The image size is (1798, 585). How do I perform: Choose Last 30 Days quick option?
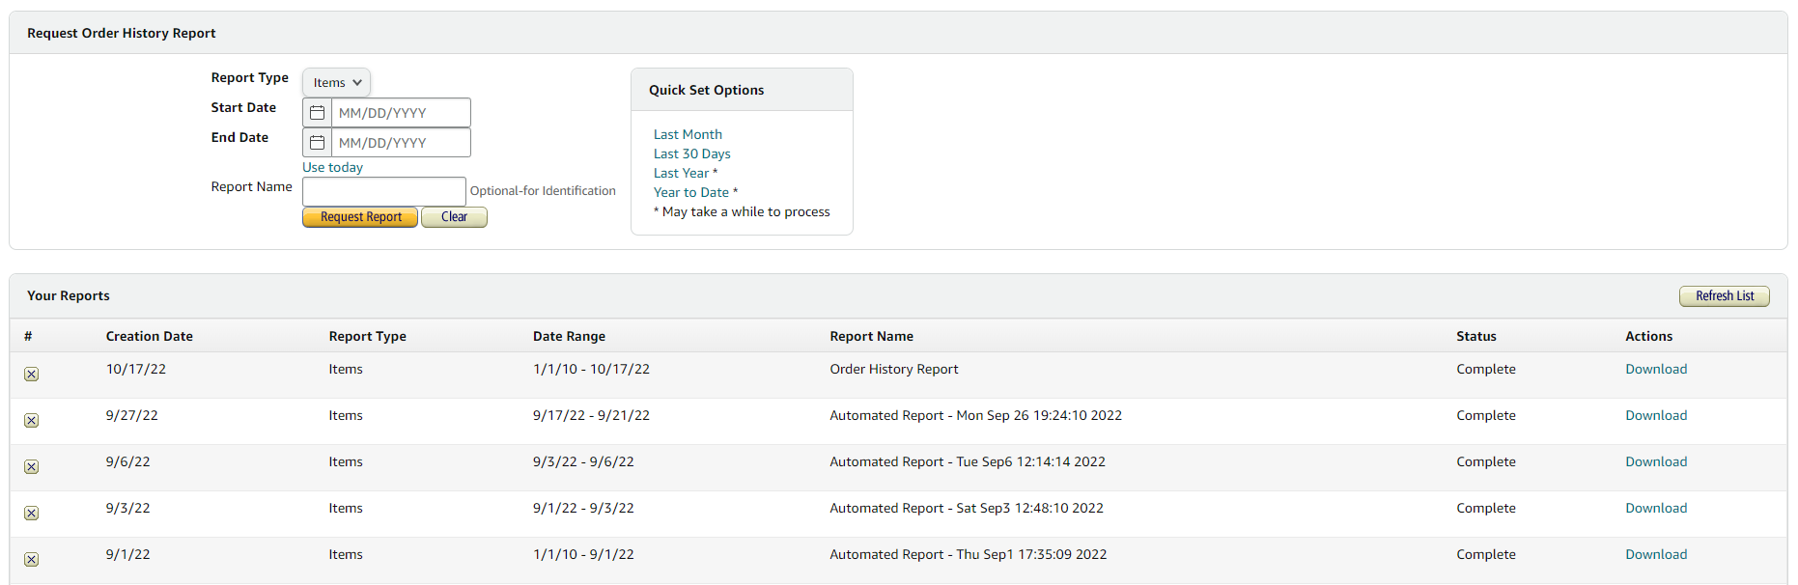click(691, 153)
